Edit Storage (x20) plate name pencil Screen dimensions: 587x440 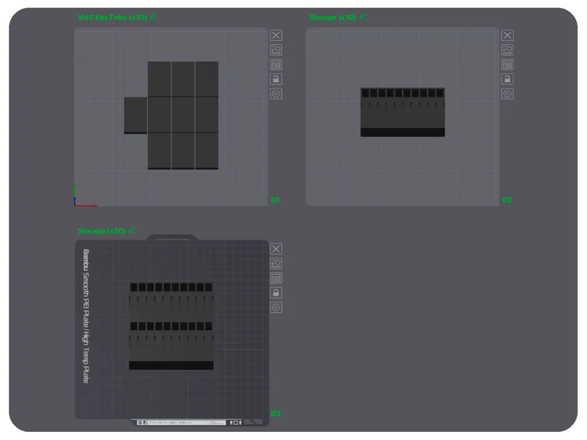coord(131,231)
